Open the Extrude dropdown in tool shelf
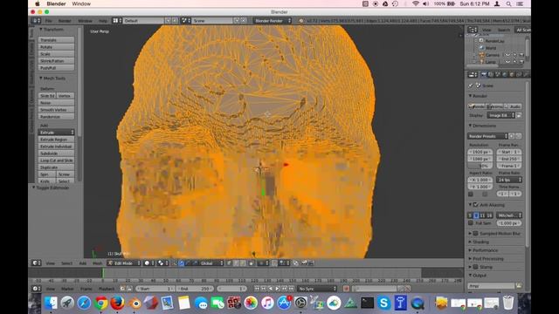Screen dimensions: 559x314 click(x=56, y=133)
